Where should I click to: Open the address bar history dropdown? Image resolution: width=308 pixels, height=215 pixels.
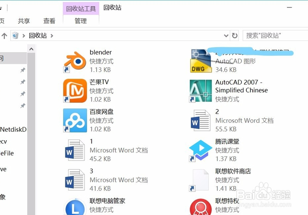click(x=226, y=35)
